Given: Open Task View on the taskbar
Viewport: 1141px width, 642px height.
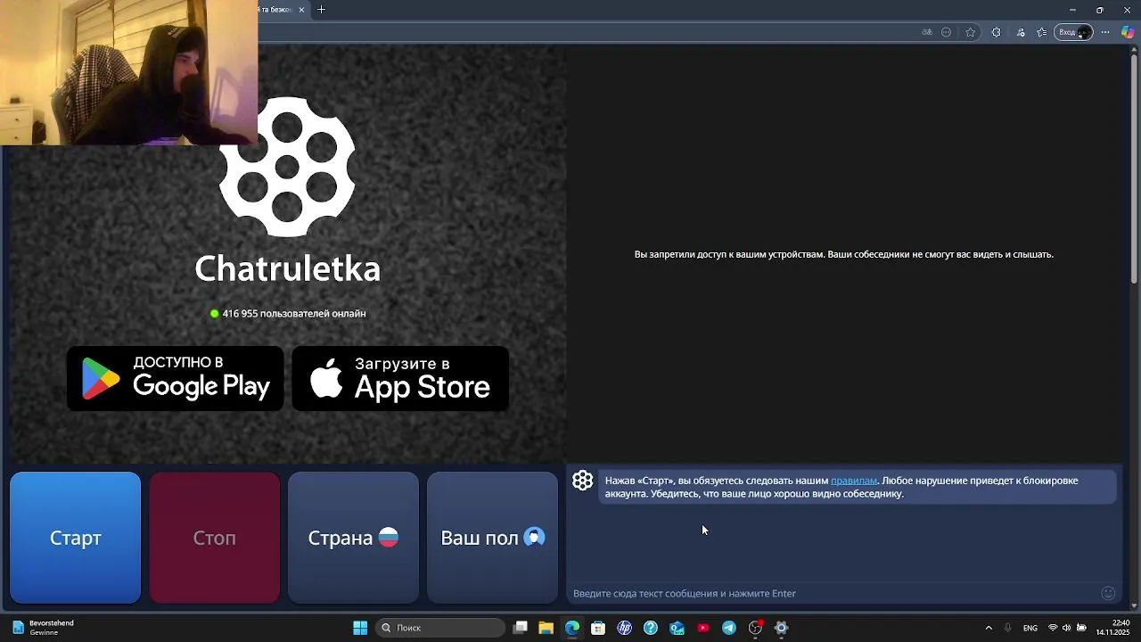Looking at the screenshot, I should coord(521,628).
